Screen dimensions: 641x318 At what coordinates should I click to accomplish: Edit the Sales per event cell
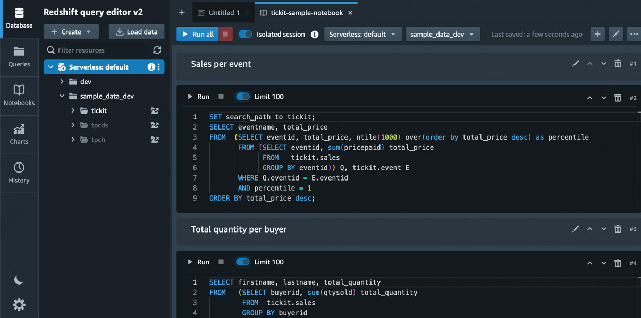576,64
